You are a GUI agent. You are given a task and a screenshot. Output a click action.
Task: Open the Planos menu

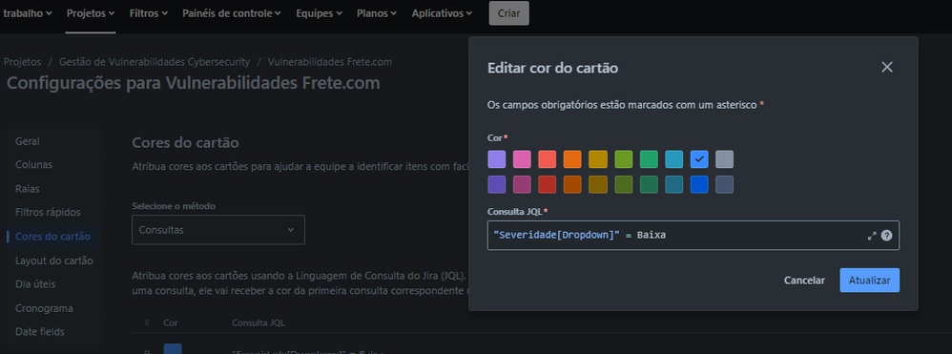(x=377, y=13)
